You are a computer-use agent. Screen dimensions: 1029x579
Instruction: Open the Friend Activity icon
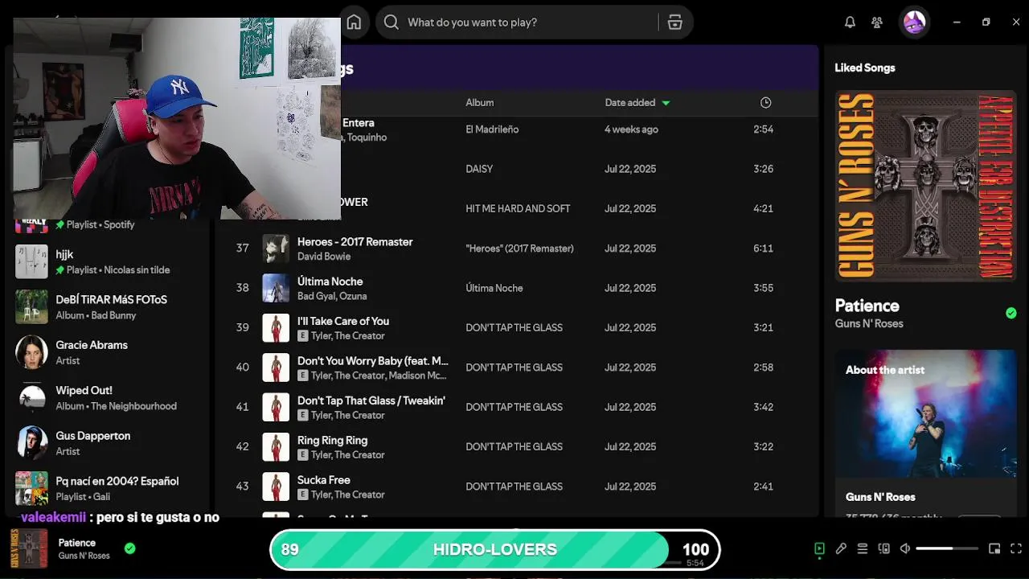(x=877, y=23)
